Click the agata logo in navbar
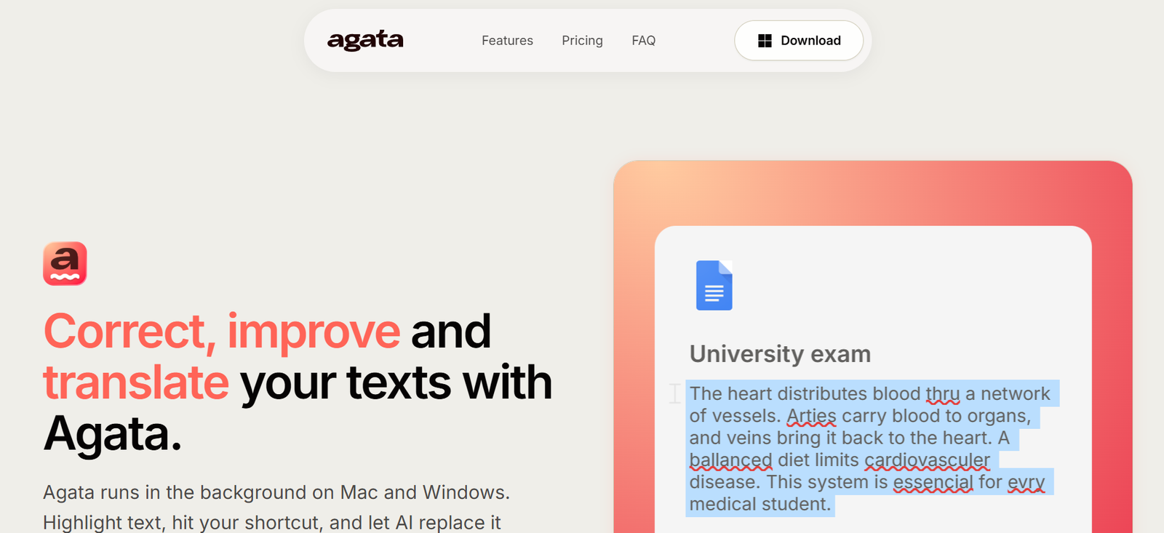 click(365, 41)
